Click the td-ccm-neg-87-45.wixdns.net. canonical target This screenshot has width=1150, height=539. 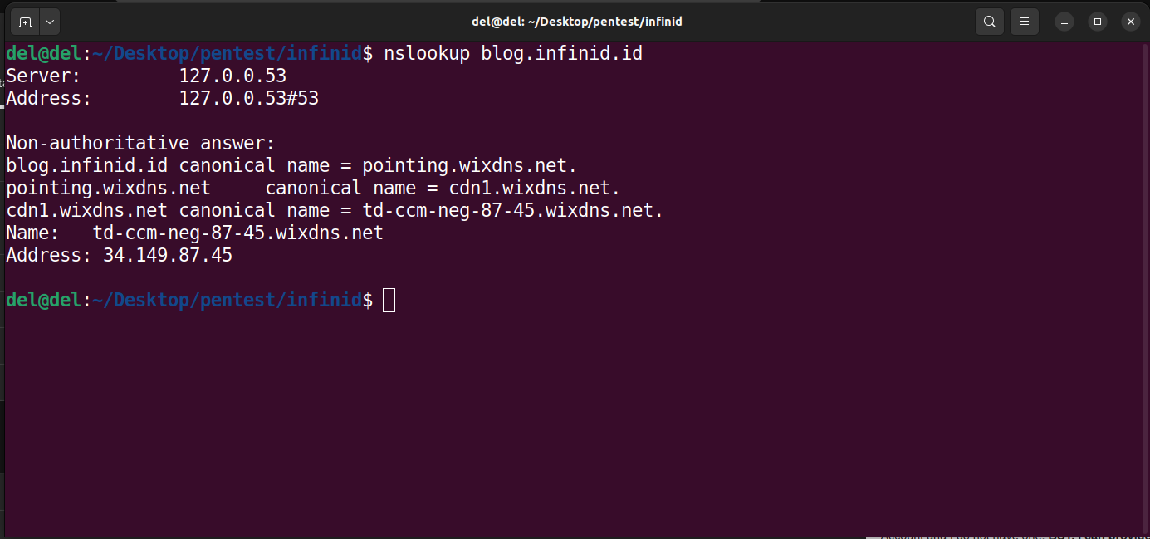tap(512, 211)
